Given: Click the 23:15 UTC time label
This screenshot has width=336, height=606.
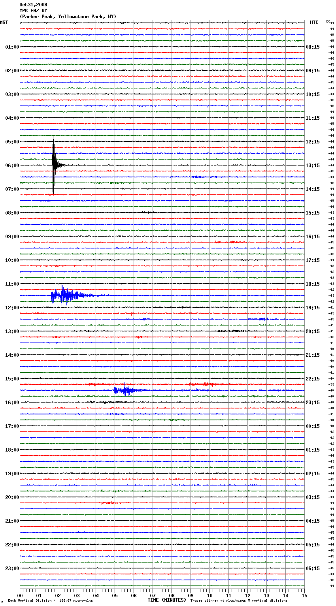Looking at the screenshot, I should 313,403.
